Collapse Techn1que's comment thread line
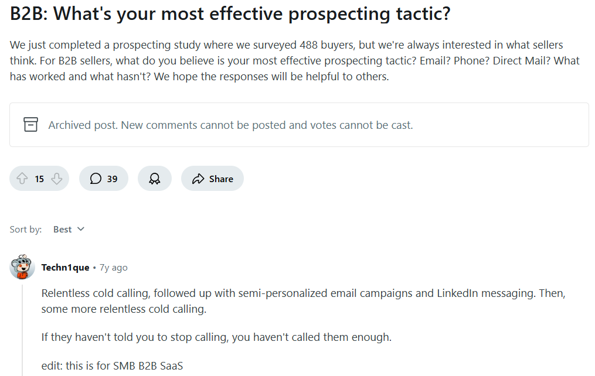The image size is (595, 376). tap(22, 330)
